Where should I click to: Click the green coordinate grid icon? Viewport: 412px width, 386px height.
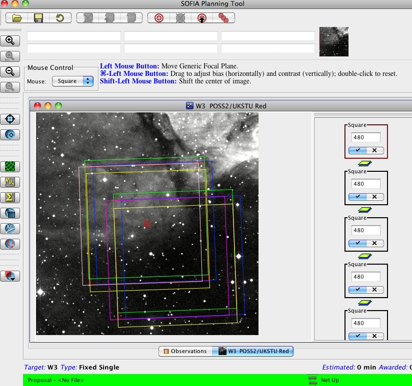point(10,166)
